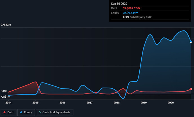Click the 2016 x-axis year label
The image size is (194, 117).
(63, 103)
